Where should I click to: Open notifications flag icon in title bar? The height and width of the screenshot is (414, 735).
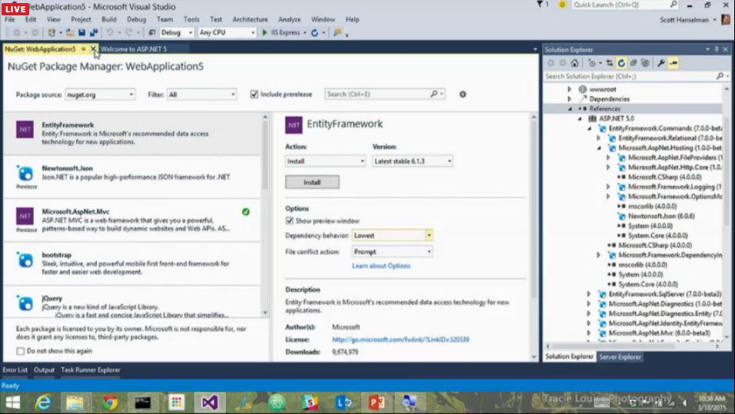coord(540,5)
